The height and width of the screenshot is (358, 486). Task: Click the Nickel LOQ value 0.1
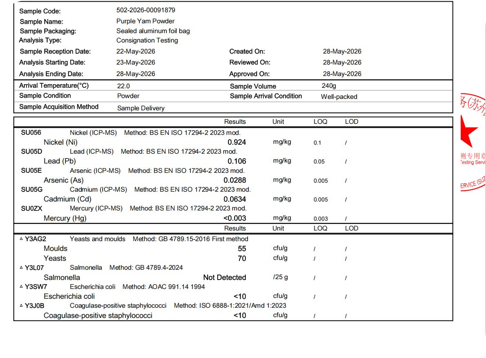[x=317, y=143]
